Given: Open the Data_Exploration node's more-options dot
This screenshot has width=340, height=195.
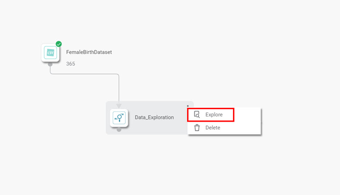Looking at the screenshot, I should coord(188,106).
